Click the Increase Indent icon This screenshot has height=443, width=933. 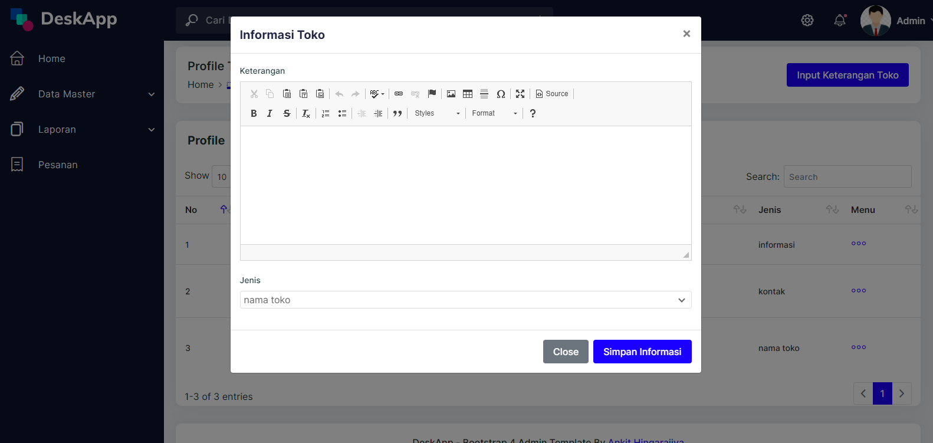point(378,113)
